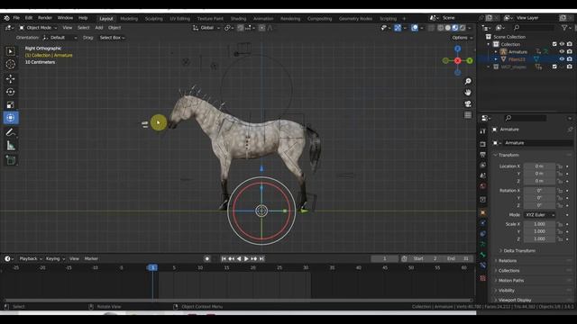Select the Move tool
The width and height of the screenshot is (577, 324).
click(x=10, y=79)
